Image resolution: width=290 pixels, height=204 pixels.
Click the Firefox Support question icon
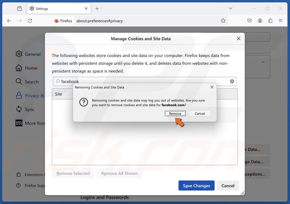[x=18, y=185]
